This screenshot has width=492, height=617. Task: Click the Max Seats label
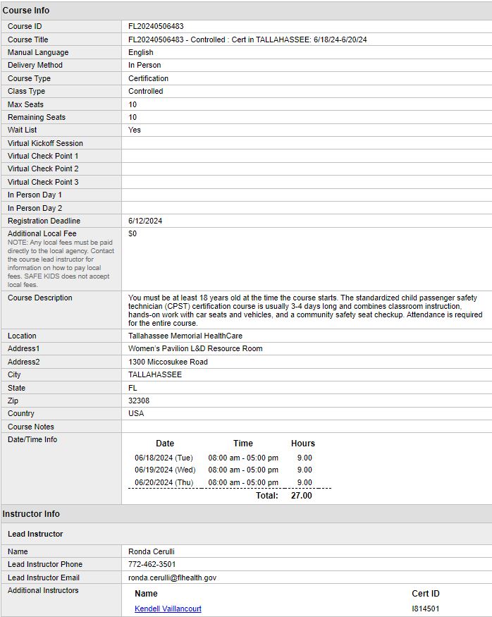(25, 104)
